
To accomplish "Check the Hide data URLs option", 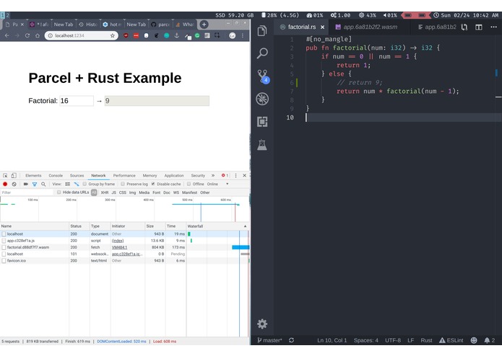I will point(59,192).
